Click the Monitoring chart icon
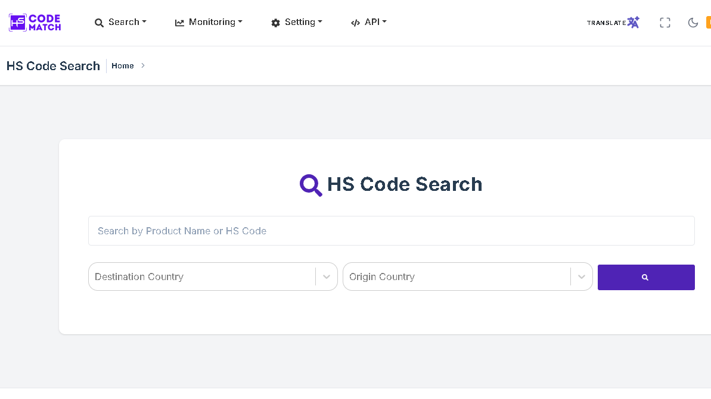The image size is (711, 399). pos(179,23)
